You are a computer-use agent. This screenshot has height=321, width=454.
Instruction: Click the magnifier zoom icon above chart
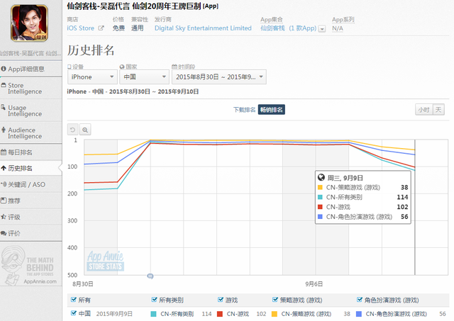click(x=85, y=130)
